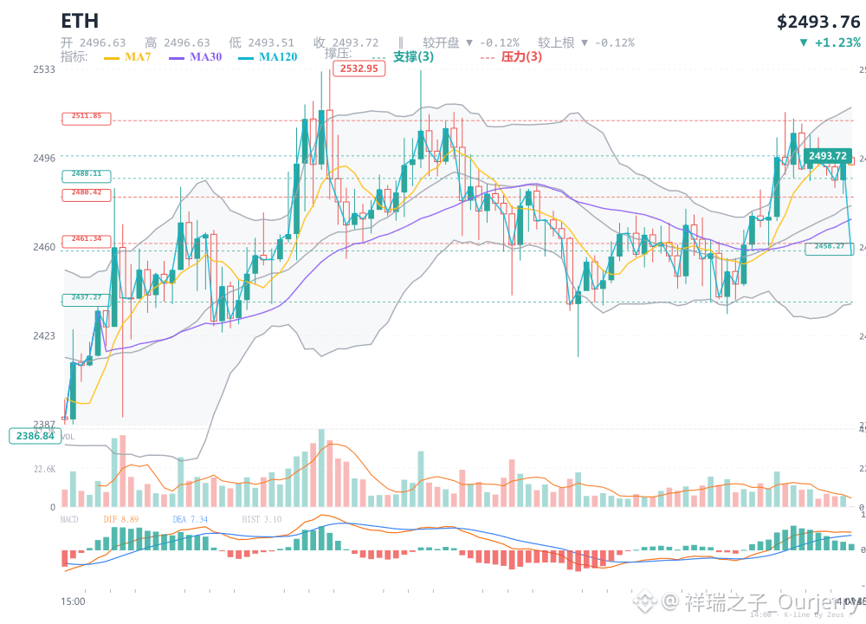
Task: Click the DEA 7.34 readout
Action: (x=190, y=519)
